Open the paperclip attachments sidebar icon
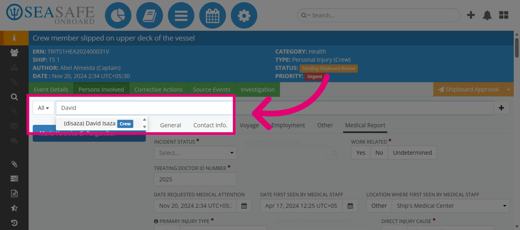The height and width of the screenshot is (230, 520). click(14, 164)
